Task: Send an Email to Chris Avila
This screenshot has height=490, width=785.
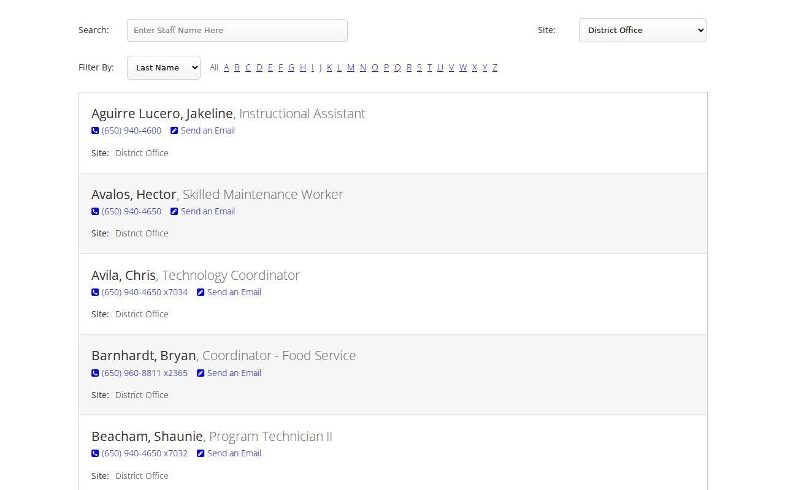Action: point(234,292)
